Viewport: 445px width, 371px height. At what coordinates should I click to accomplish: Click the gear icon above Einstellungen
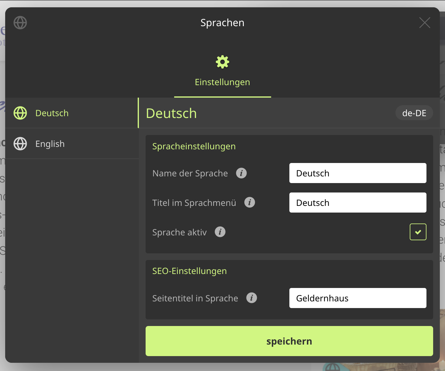tap(222, 62)
